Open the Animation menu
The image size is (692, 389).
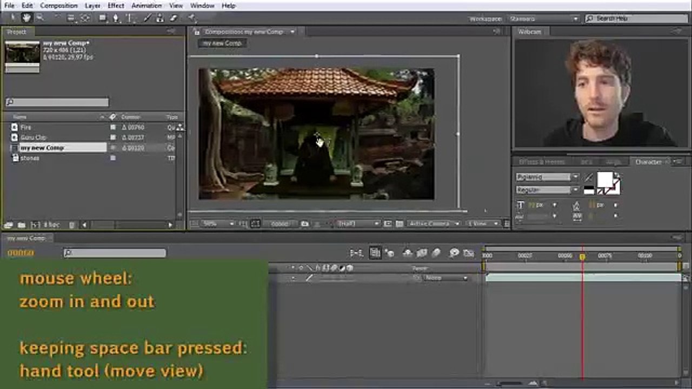(147, 5)
